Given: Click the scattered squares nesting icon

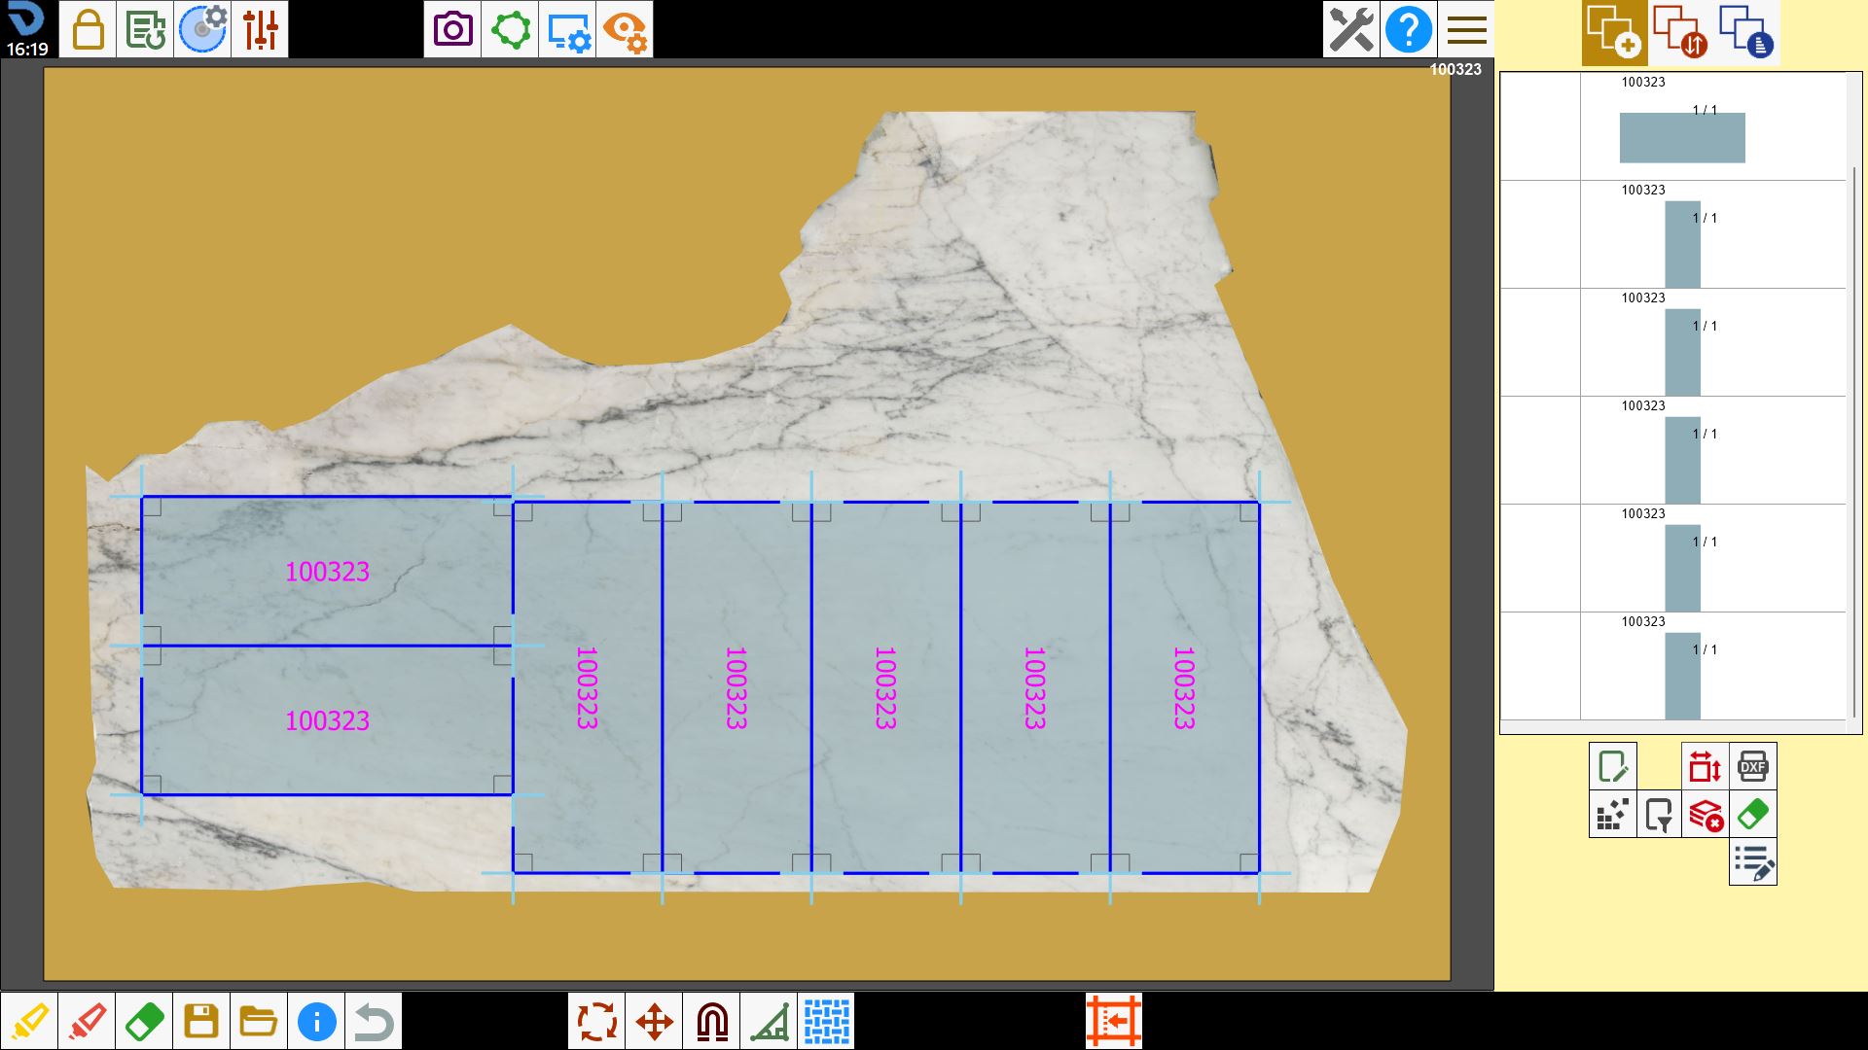Looking at the screenshot, I should pos(1613,814).
